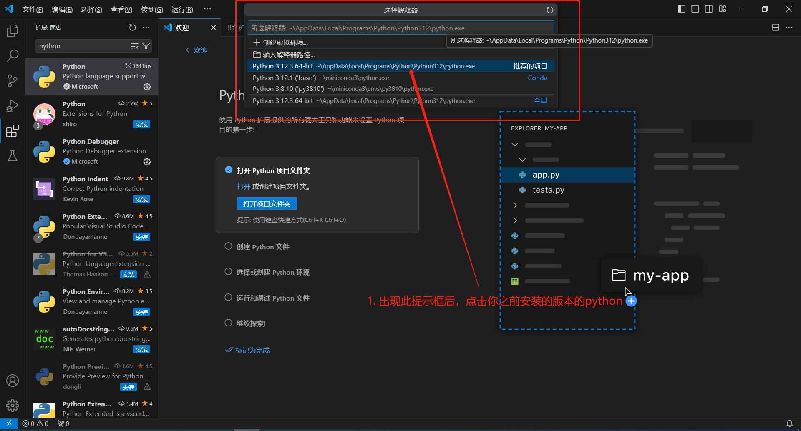
Task: Close the 欢迎 tab
Action: (213, 28)
